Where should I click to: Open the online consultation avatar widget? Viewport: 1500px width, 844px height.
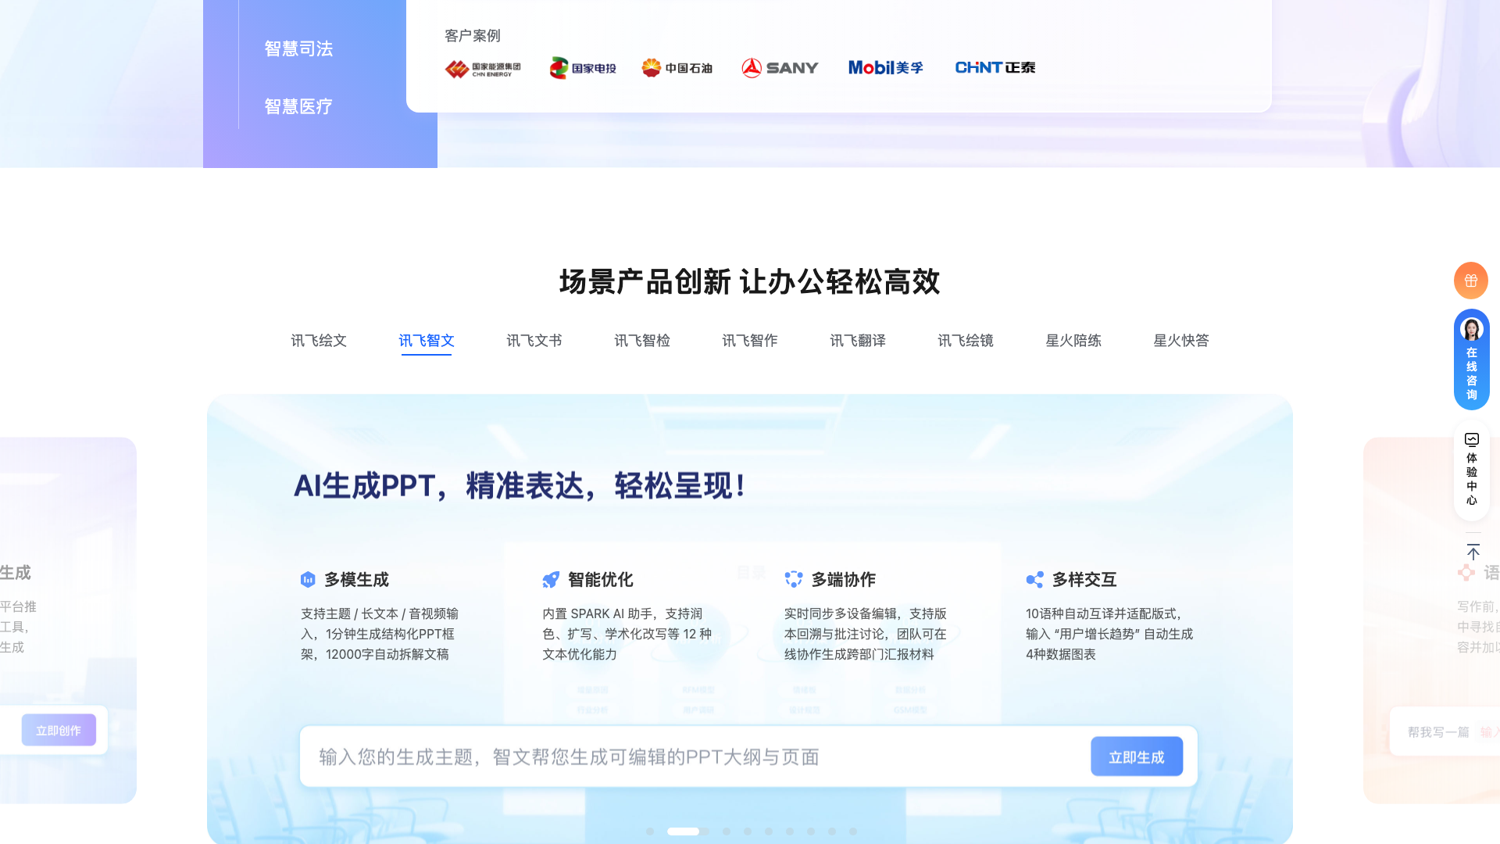pos(1472,359)
